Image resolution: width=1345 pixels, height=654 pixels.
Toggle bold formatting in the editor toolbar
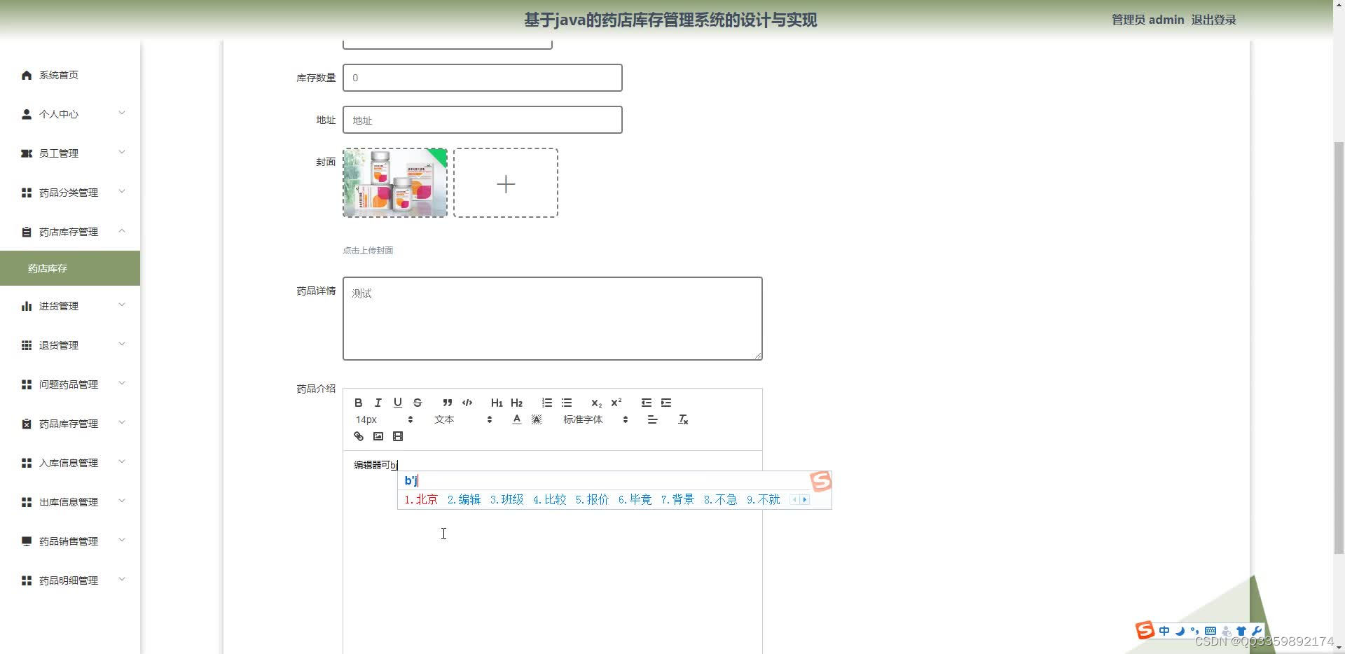[358, 403]
